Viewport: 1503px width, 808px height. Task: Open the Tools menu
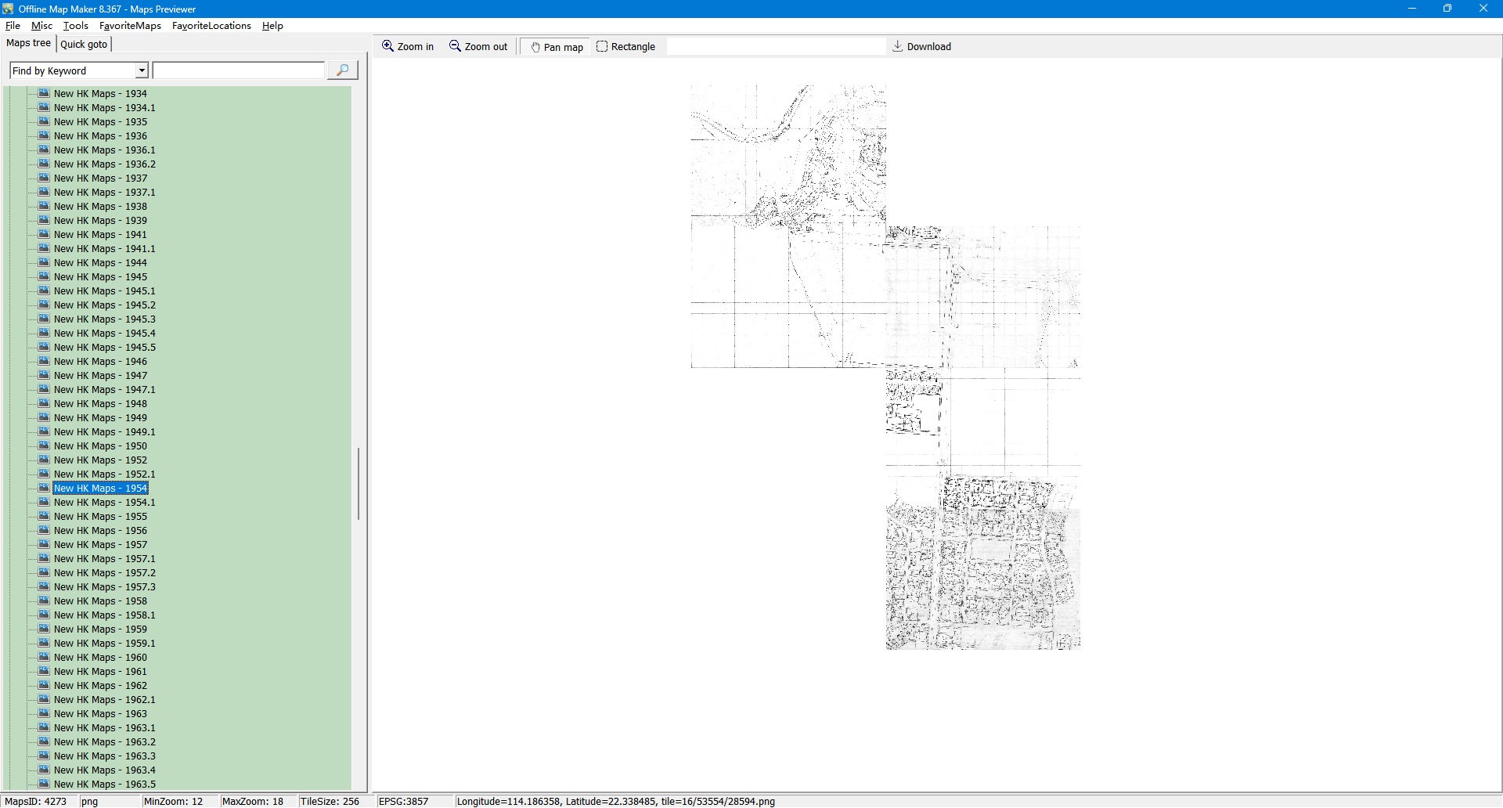click(x=76, y=26)
